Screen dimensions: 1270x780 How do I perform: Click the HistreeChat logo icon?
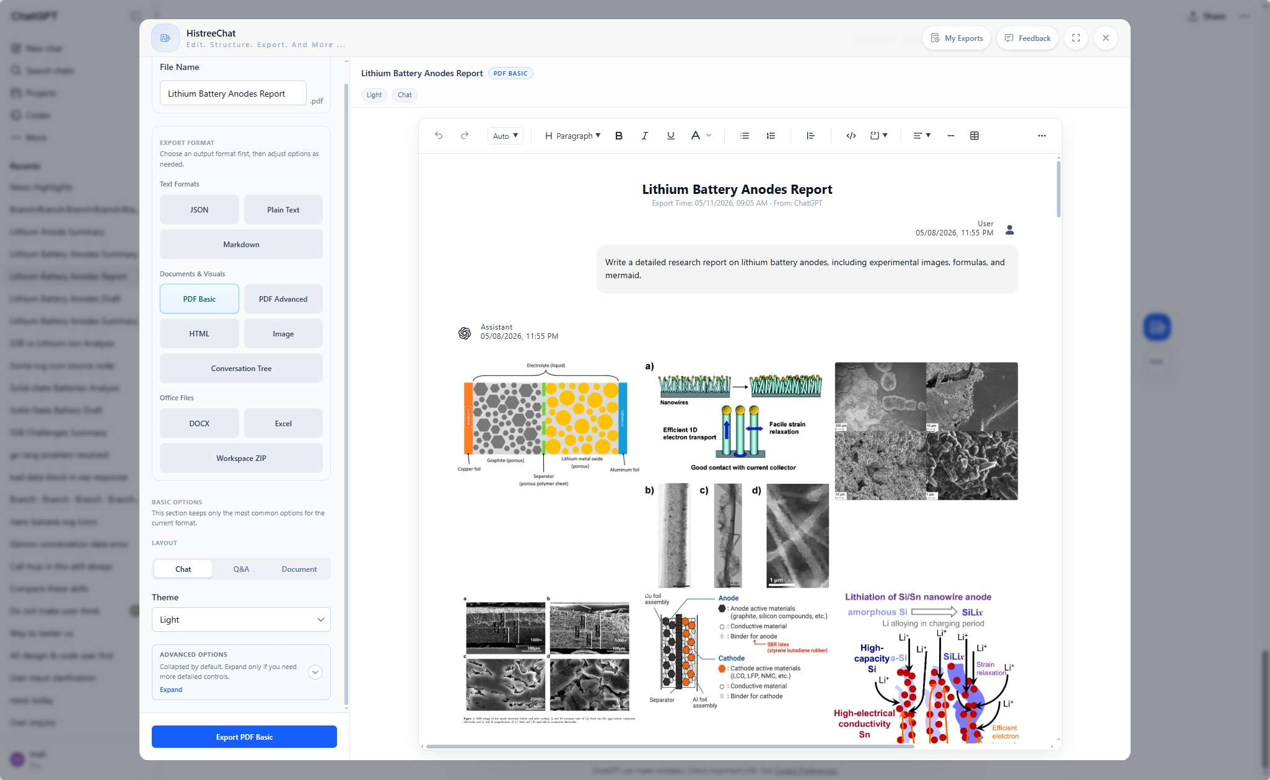165,38
